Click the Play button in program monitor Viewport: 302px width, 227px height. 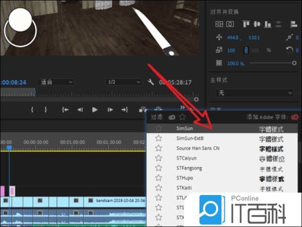(x=95, y=110)
